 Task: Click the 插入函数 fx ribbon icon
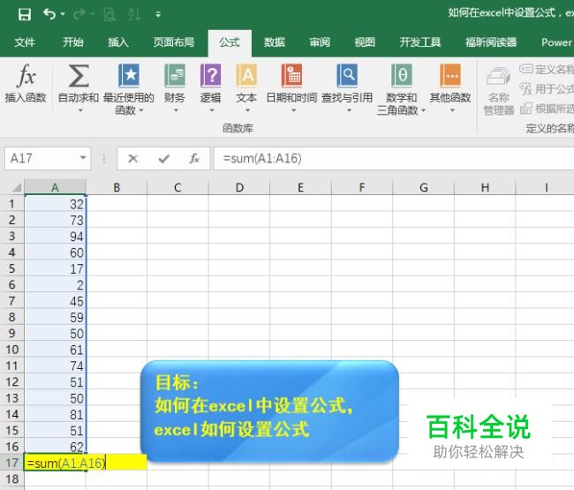coord(26,75)
